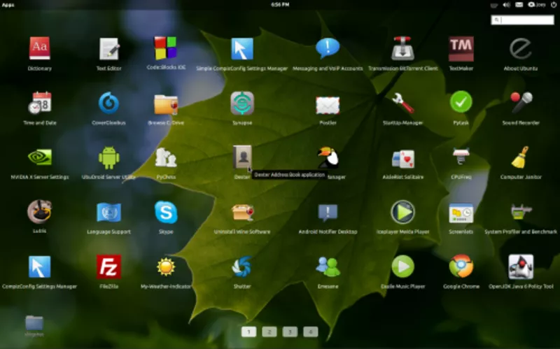Switch to launcher page 2
Screen dimensions: 560x349
269,332
